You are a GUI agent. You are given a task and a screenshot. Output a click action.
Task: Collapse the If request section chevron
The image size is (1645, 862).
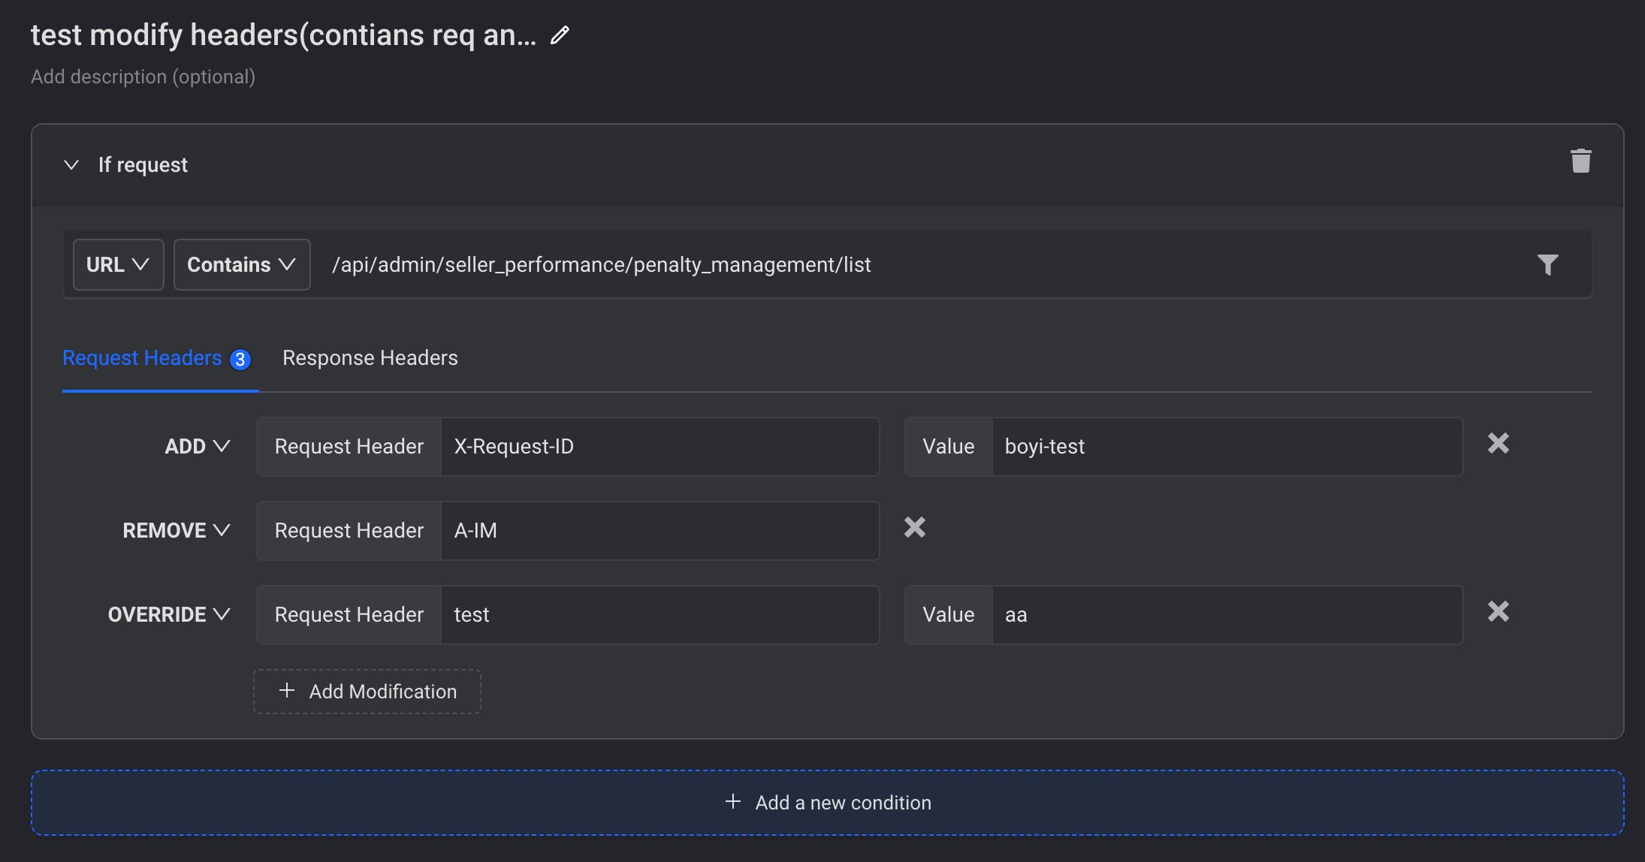point(71,164)
